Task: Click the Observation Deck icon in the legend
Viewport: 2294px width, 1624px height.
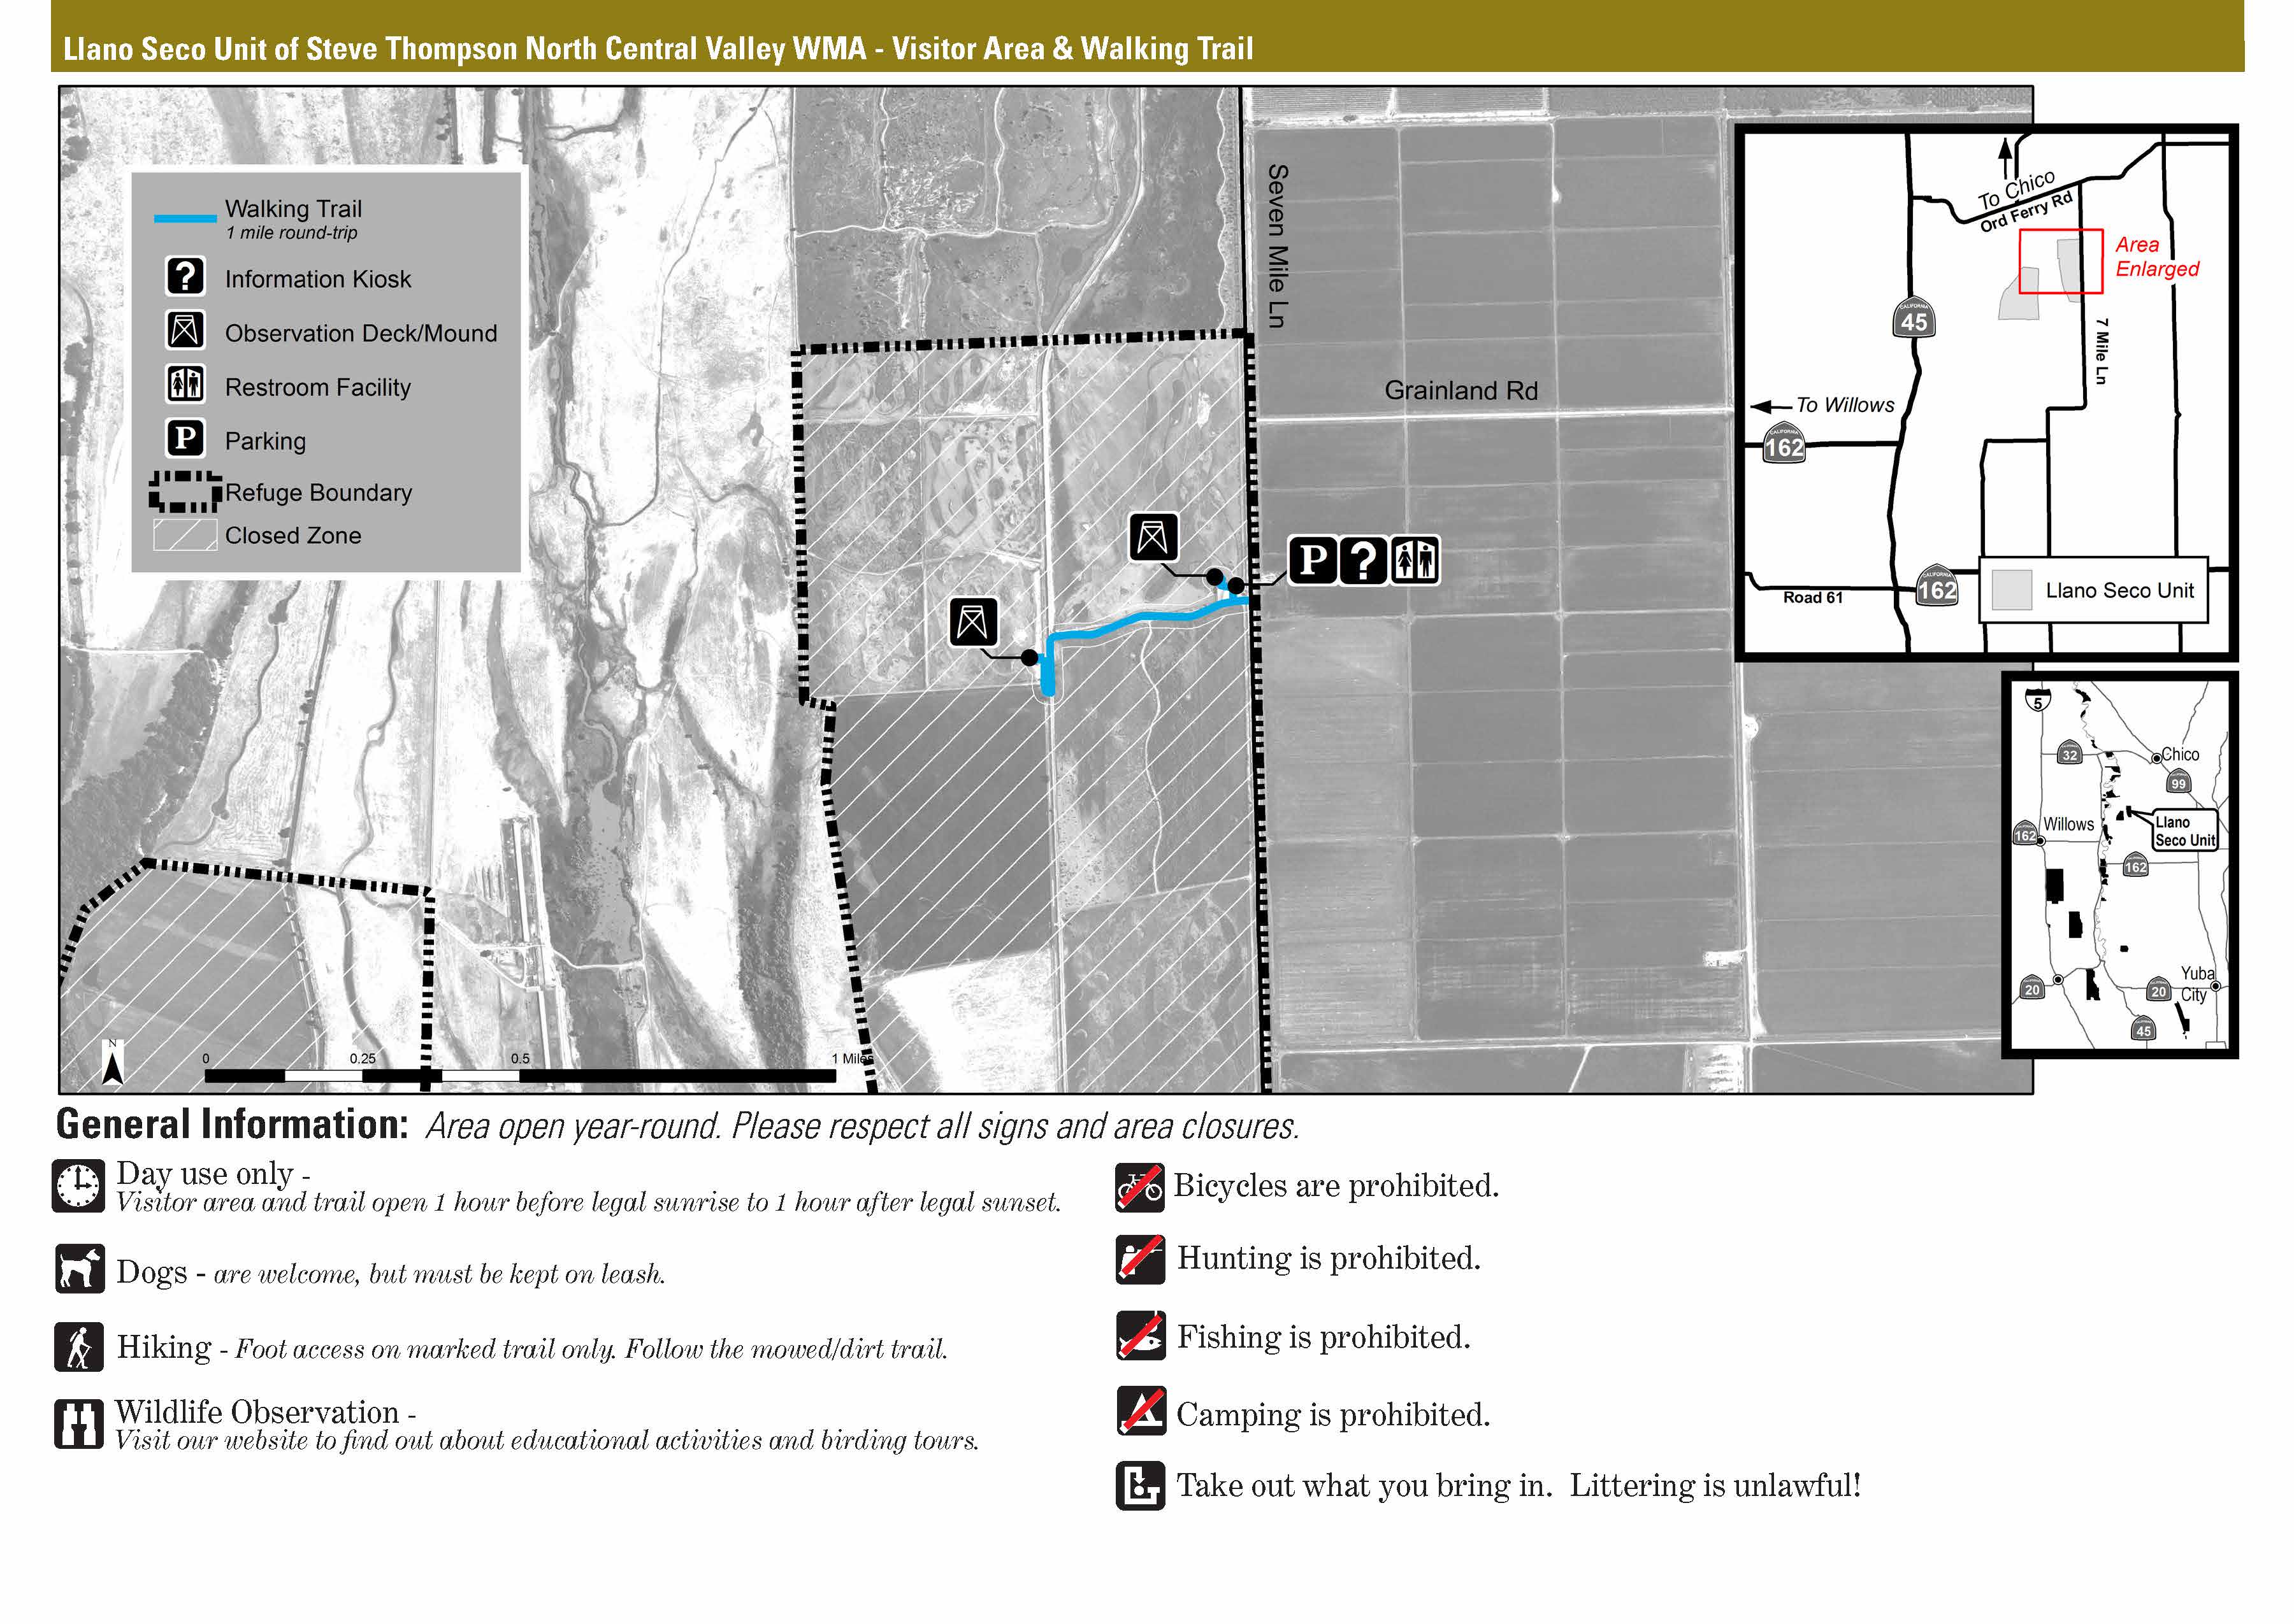Action: 185,330
